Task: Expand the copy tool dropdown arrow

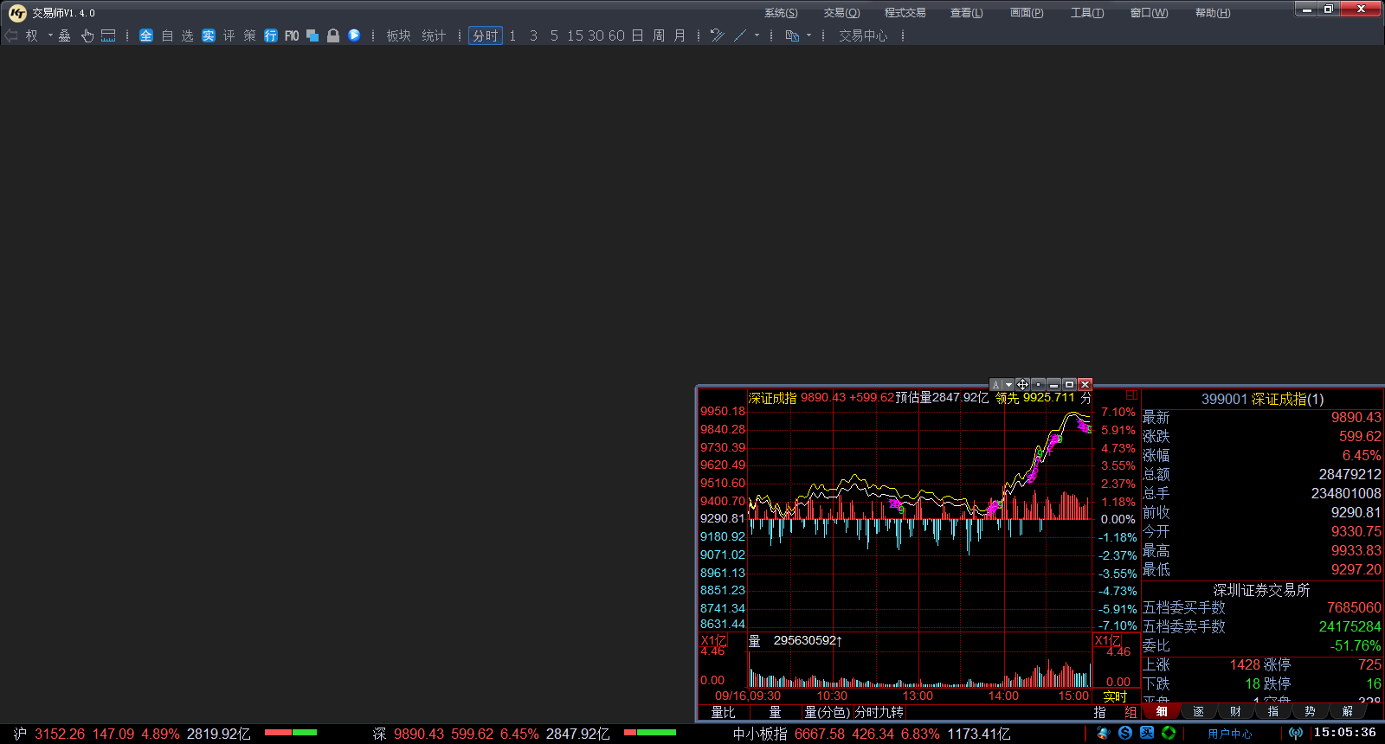Action: click(808, 35)
